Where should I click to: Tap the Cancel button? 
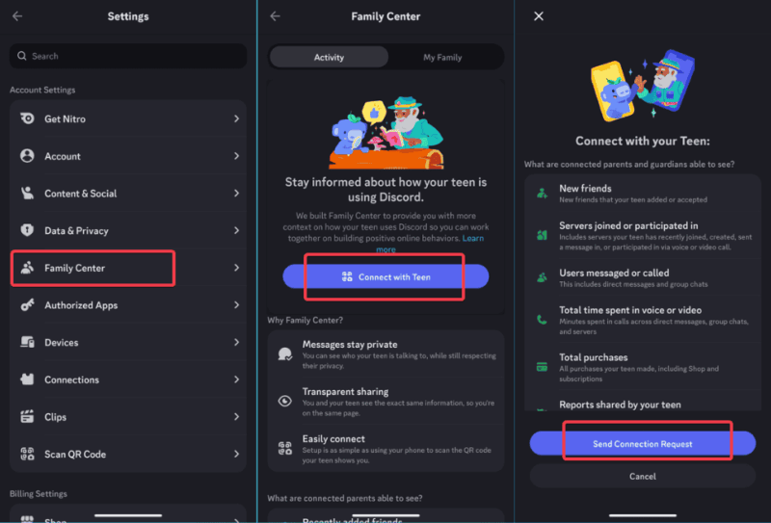643,476
